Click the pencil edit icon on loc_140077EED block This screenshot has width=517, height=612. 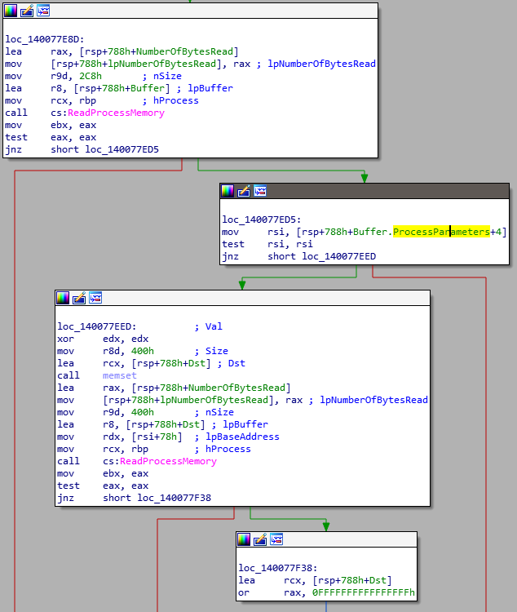point(79,298)
